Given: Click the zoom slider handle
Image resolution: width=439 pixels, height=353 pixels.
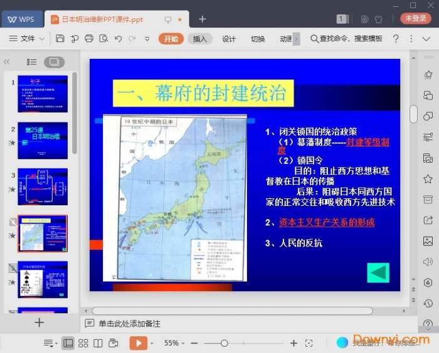Looking at the screenshot, I should click(x=225, y=343).
